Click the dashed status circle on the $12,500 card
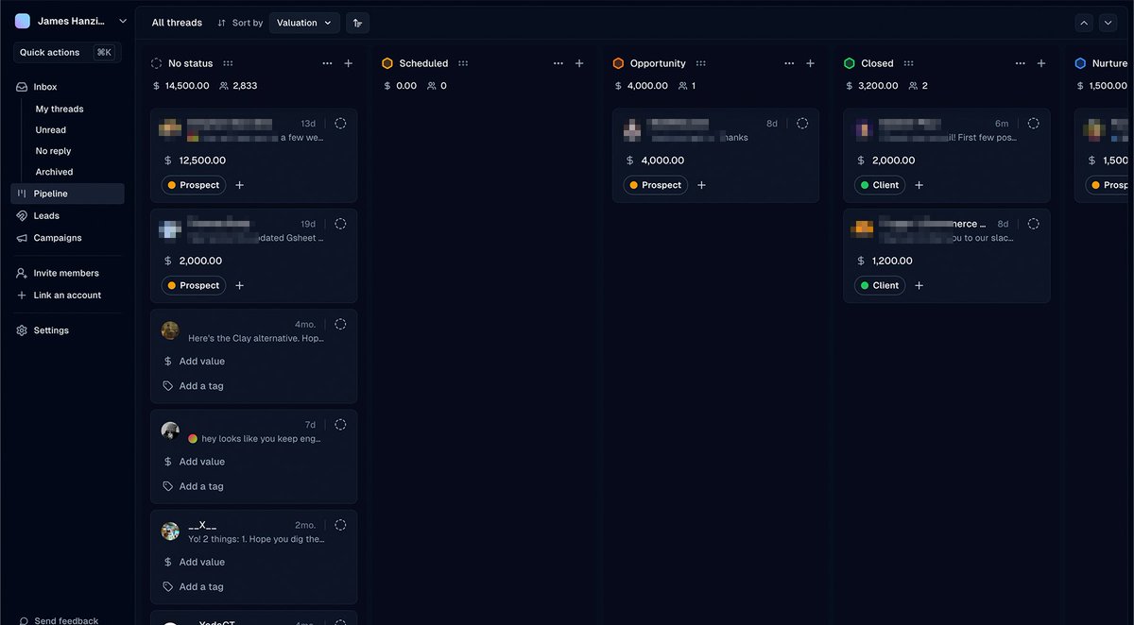The width and height of the screenshot is (1134, 625). [340, 123]
